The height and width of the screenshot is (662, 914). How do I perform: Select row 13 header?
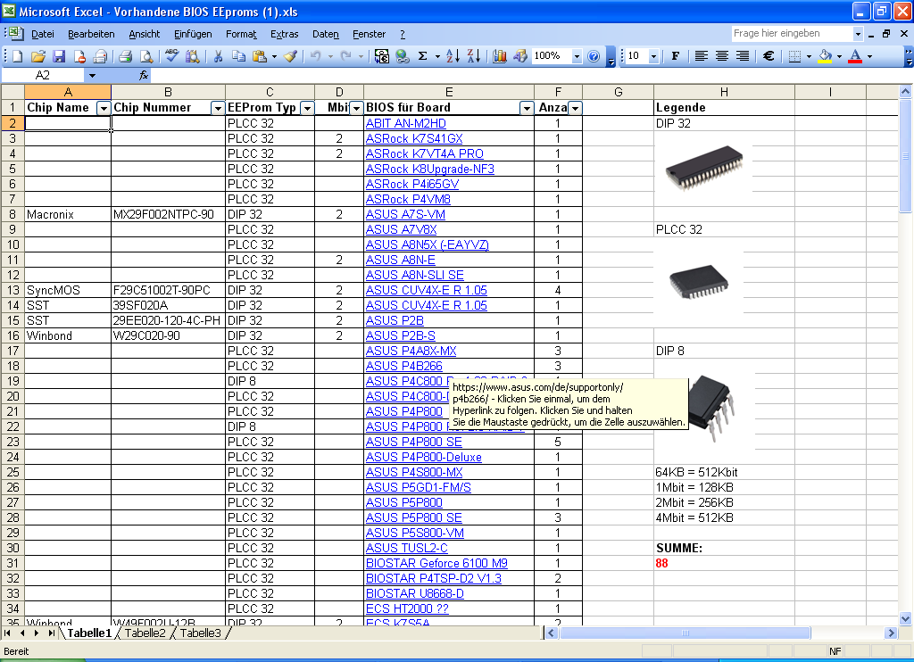tap(12, 290)
